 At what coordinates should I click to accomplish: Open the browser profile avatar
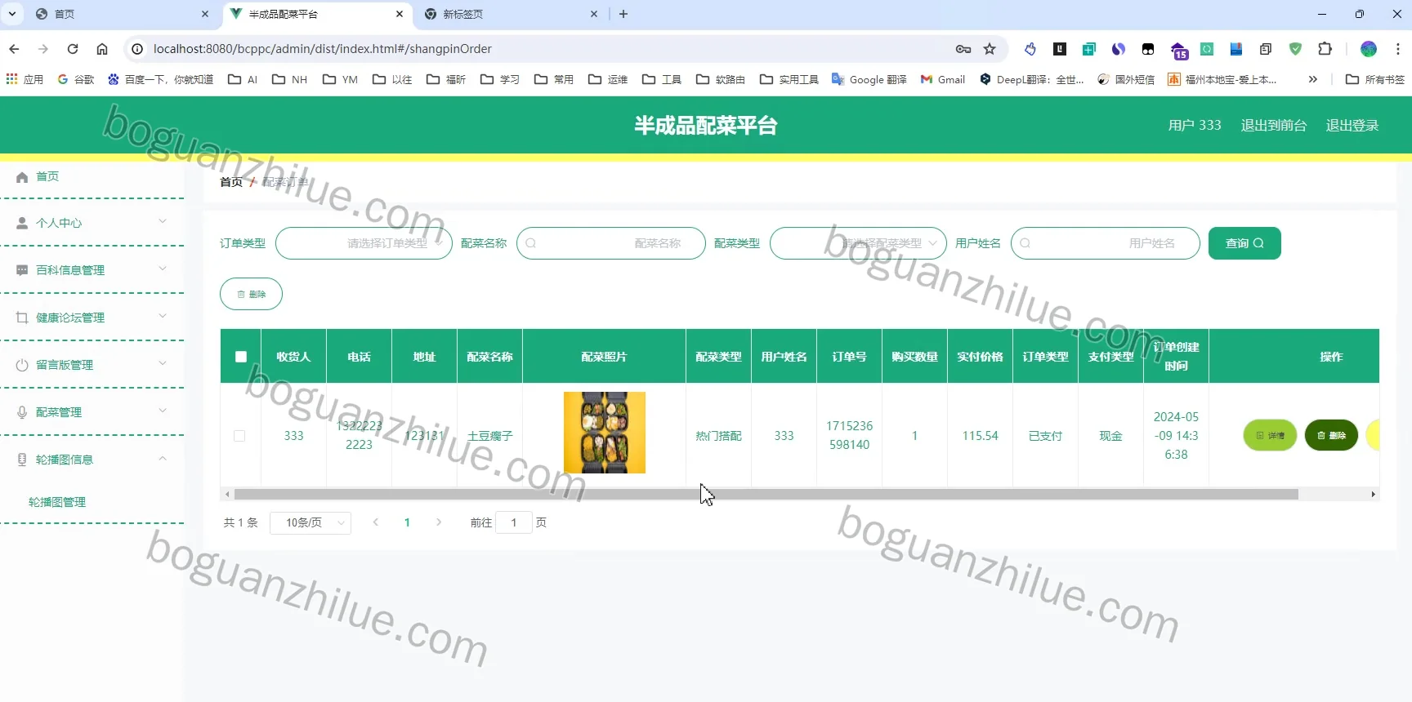coord(1369,49)
